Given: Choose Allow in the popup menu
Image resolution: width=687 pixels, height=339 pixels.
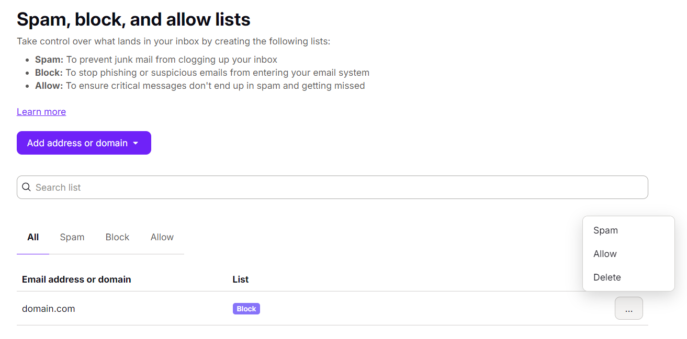Looking at the screenshot, I should 605,254.
